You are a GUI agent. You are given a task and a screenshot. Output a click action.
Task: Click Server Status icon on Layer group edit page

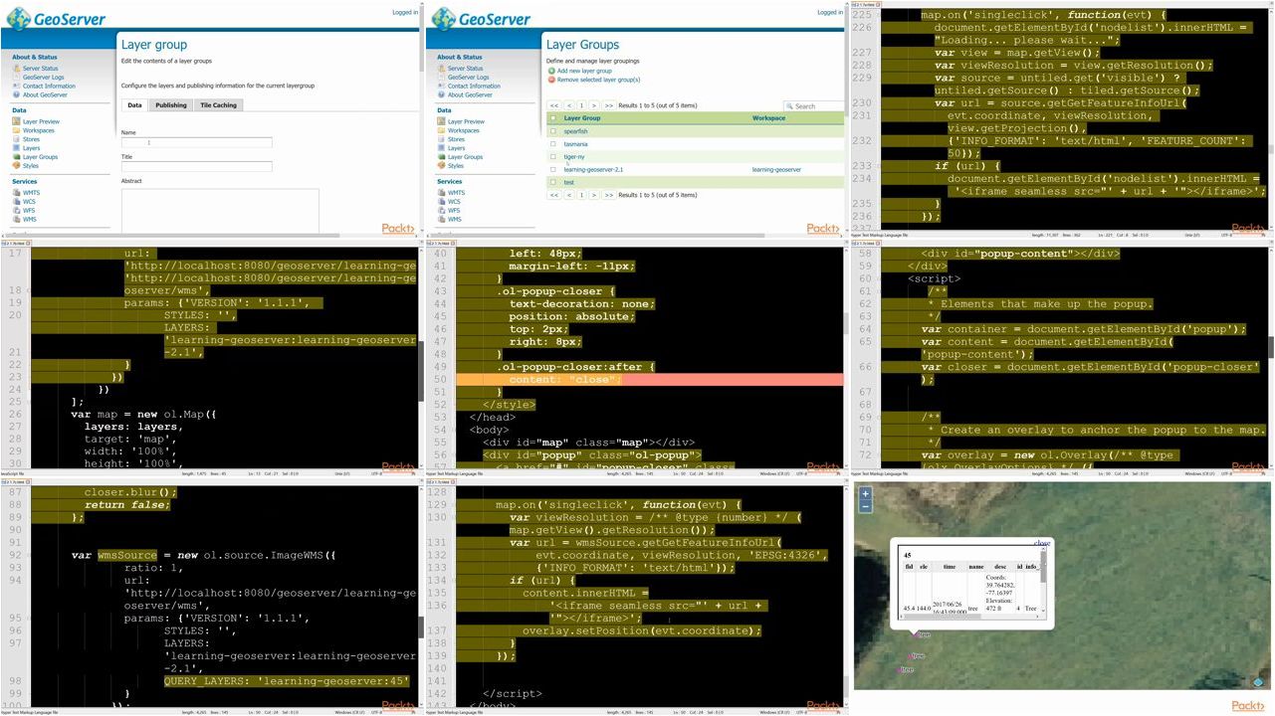16,69
